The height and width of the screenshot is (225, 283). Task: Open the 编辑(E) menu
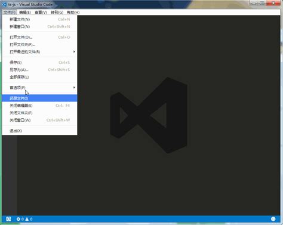point(25,13)
